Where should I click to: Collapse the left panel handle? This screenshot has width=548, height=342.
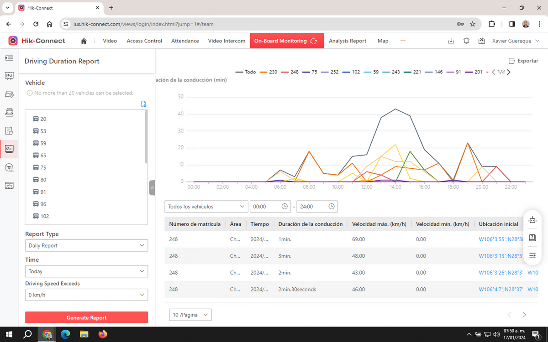[x=152, y=187]
